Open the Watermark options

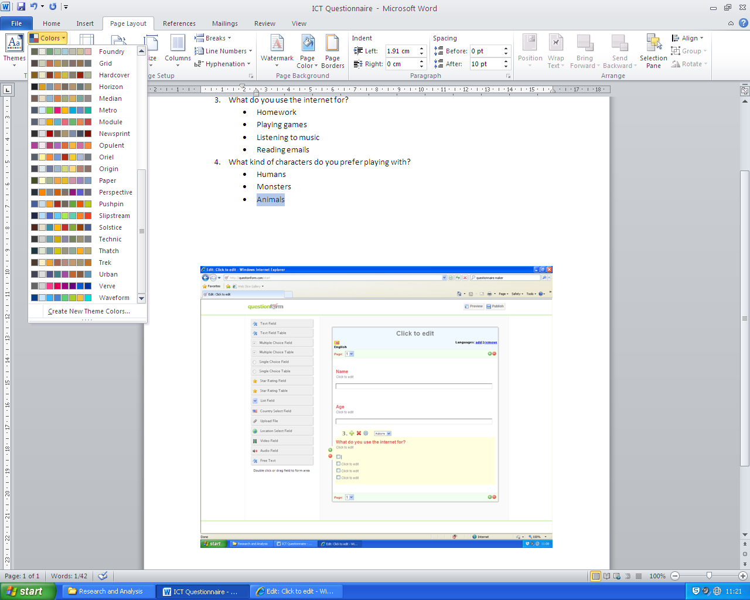277,50
